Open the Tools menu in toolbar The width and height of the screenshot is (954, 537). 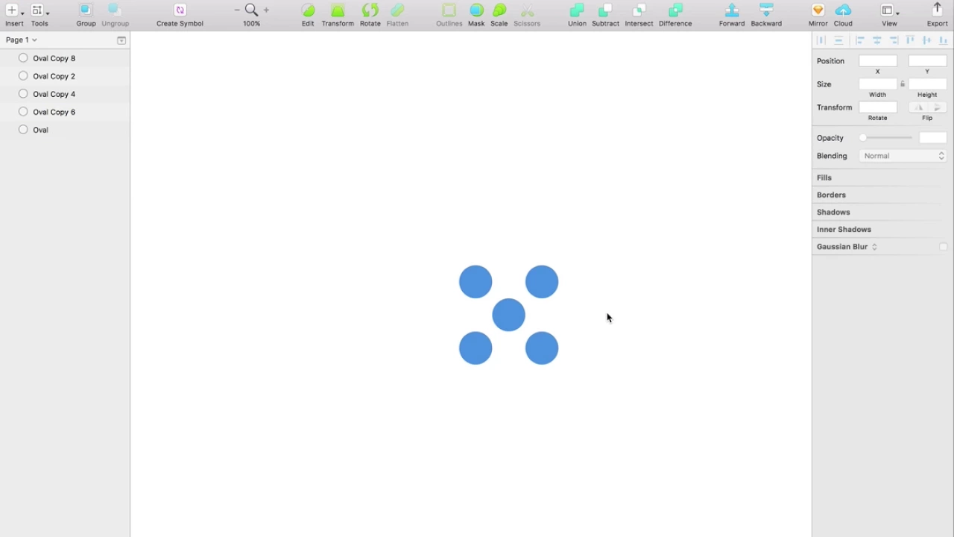pyautogui.click(x=40, y=14)
